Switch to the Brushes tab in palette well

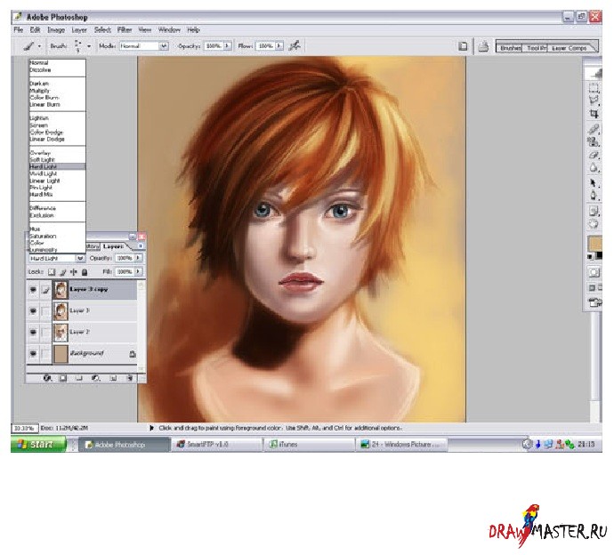tap(511, 48)
